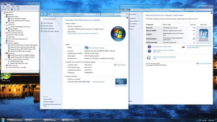Switch to Device Manager taskbar button
217x122 pixels.
coord(52,120)
